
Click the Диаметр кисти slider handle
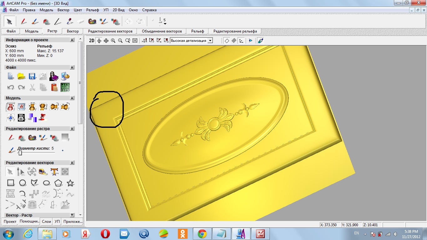click(x=20, y=153)
